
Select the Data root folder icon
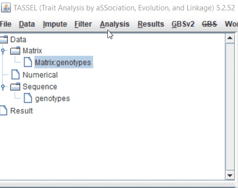pos(3,40)
